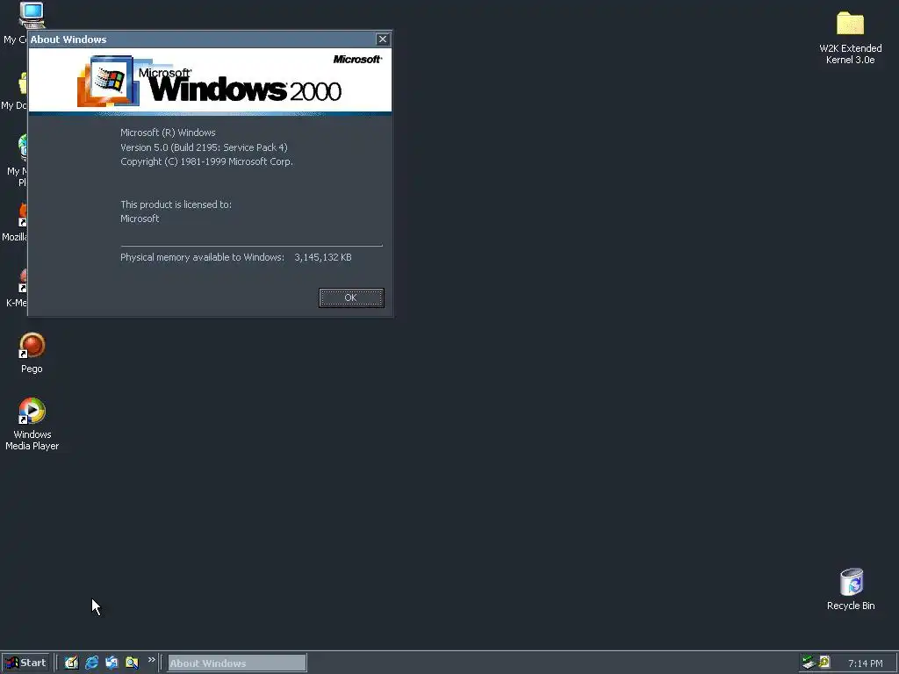899x674 pixels.
Task: Launch Internet Explorer from quick launch
Action: pos(91,663)
